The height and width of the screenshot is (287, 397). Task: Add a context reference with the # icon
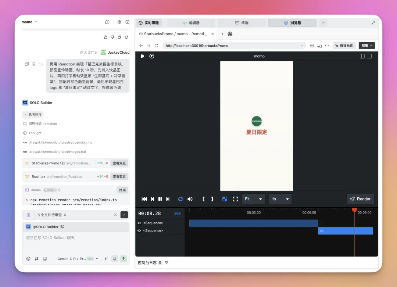click(36, 259)
